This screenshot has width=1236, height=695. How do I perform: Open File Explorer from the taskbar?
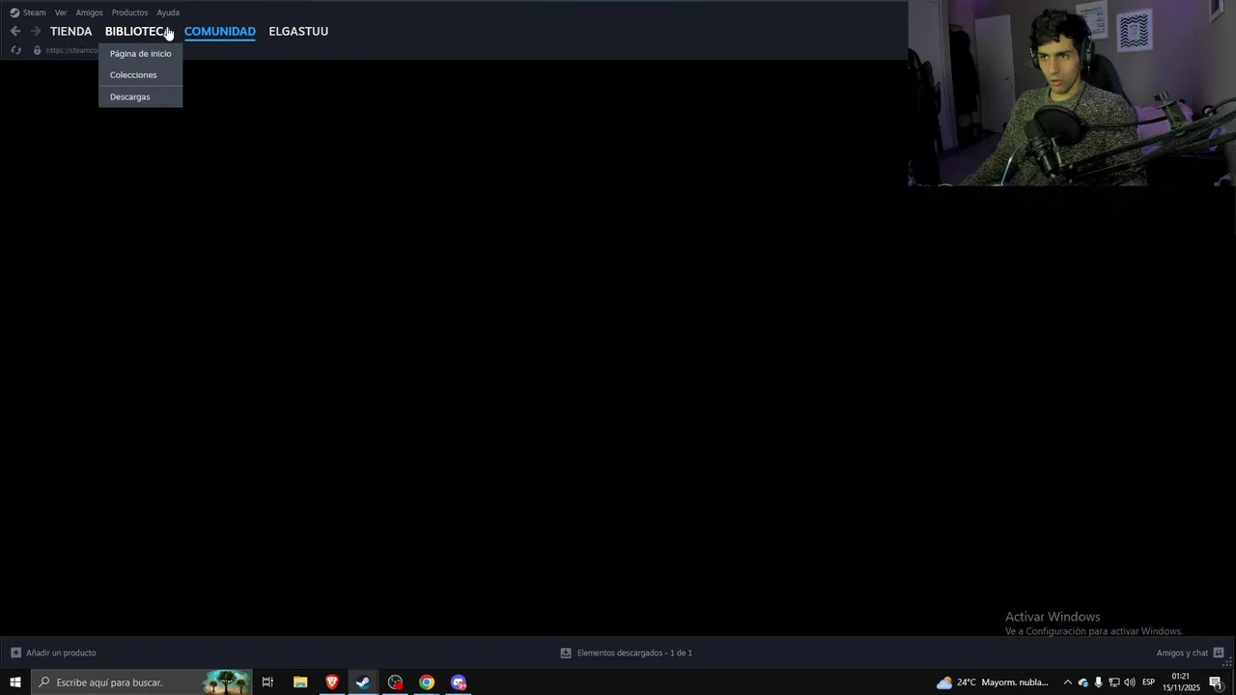(x=300, y=682)
